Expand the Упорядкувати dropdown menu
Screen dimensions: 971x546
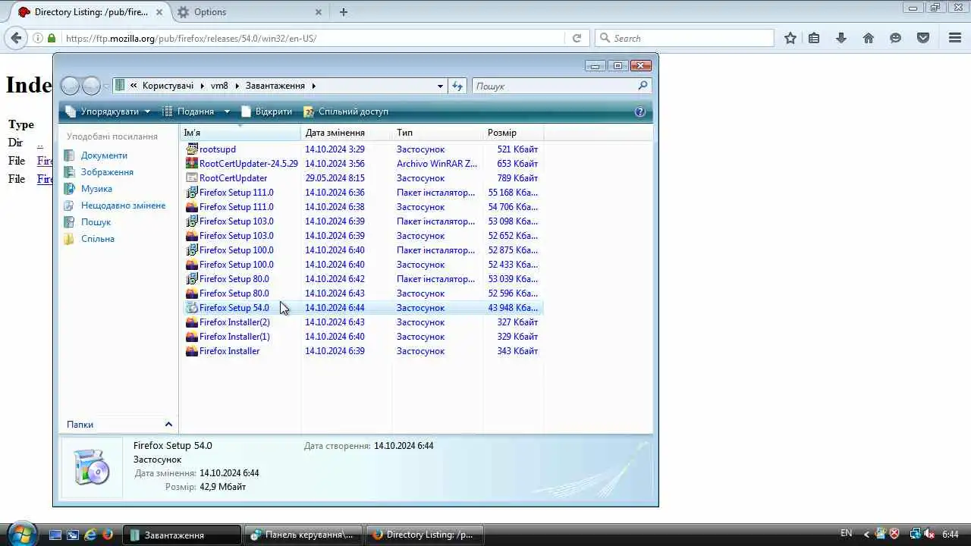point(147,111)
